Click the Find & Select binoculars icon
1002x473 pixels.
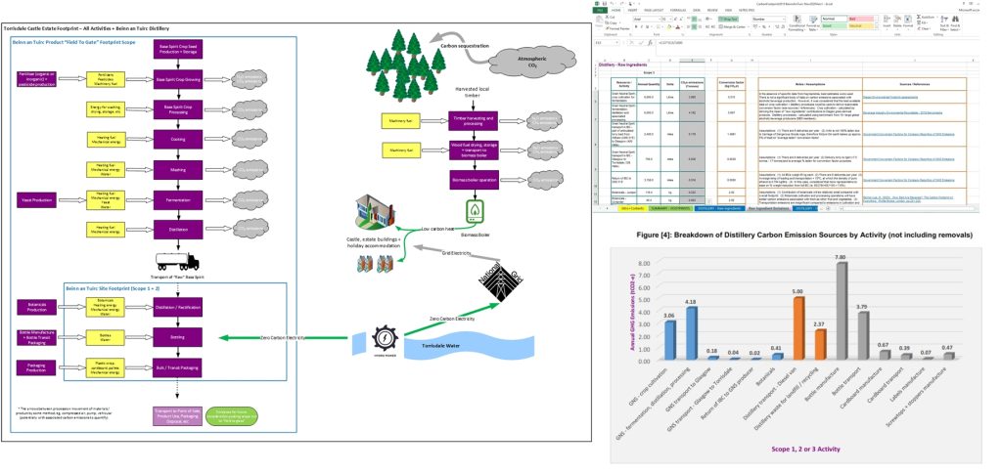[x=955, y=20]
